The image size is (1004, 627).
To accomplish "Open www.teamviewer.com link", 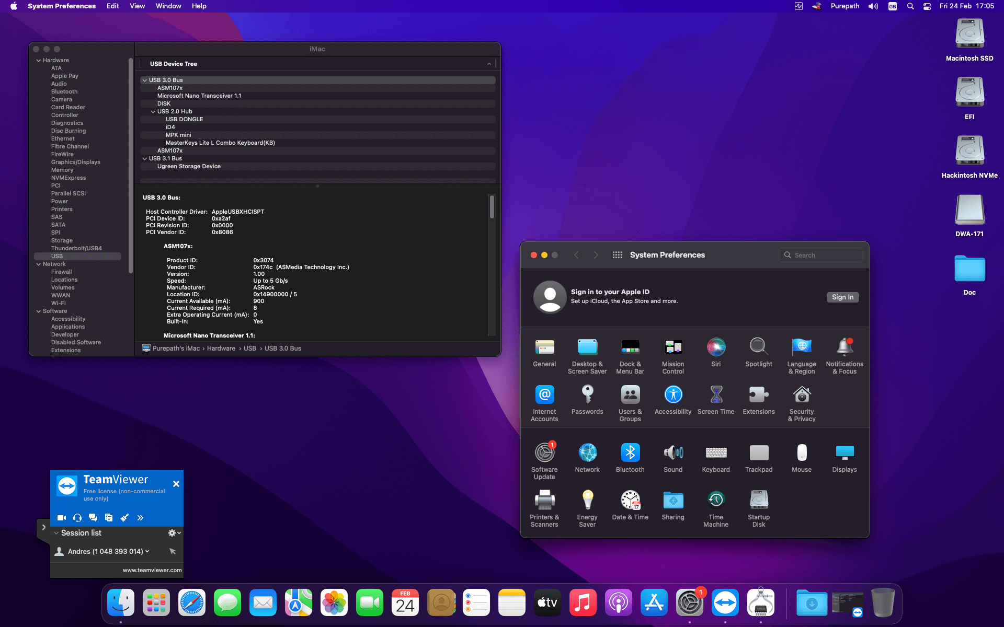I will tap(152, 570).
